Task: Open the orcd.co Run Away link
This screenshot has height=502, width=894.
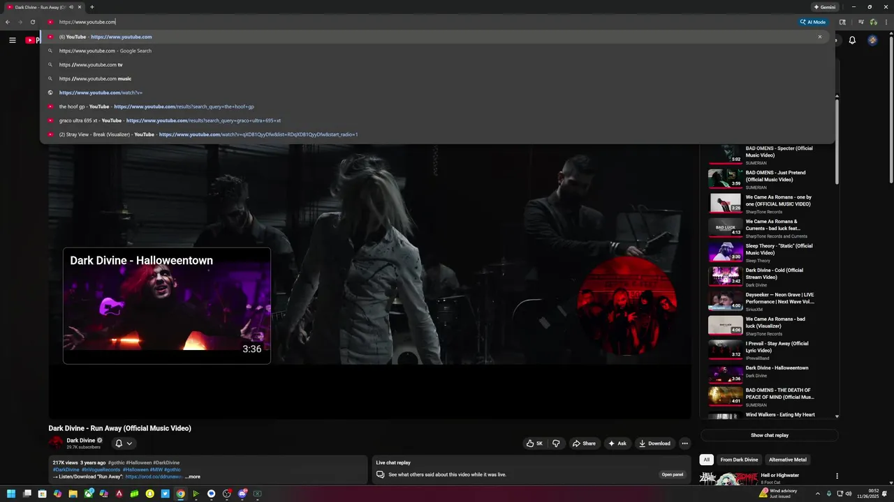Action: 154,477
